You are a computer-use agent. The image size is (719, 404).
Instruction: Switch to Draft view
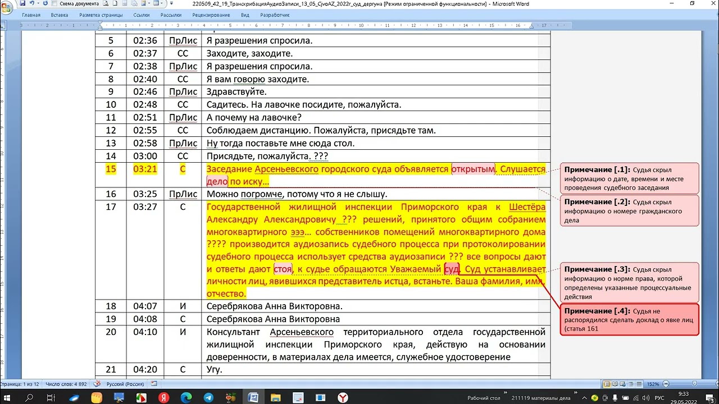pyautogui.click(x=639, y=384)
